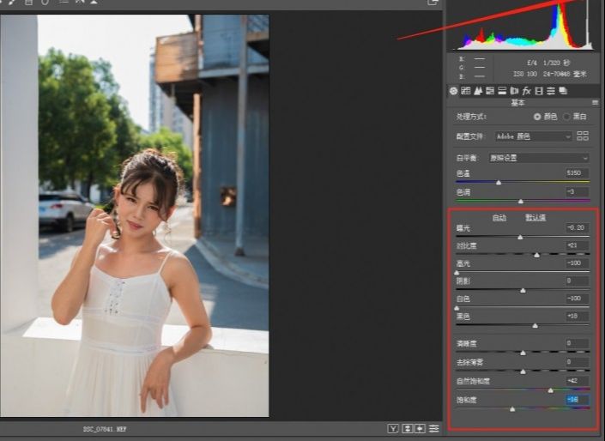Click the contrast value field +21
The image size is (605, 441).
point(577,245)
